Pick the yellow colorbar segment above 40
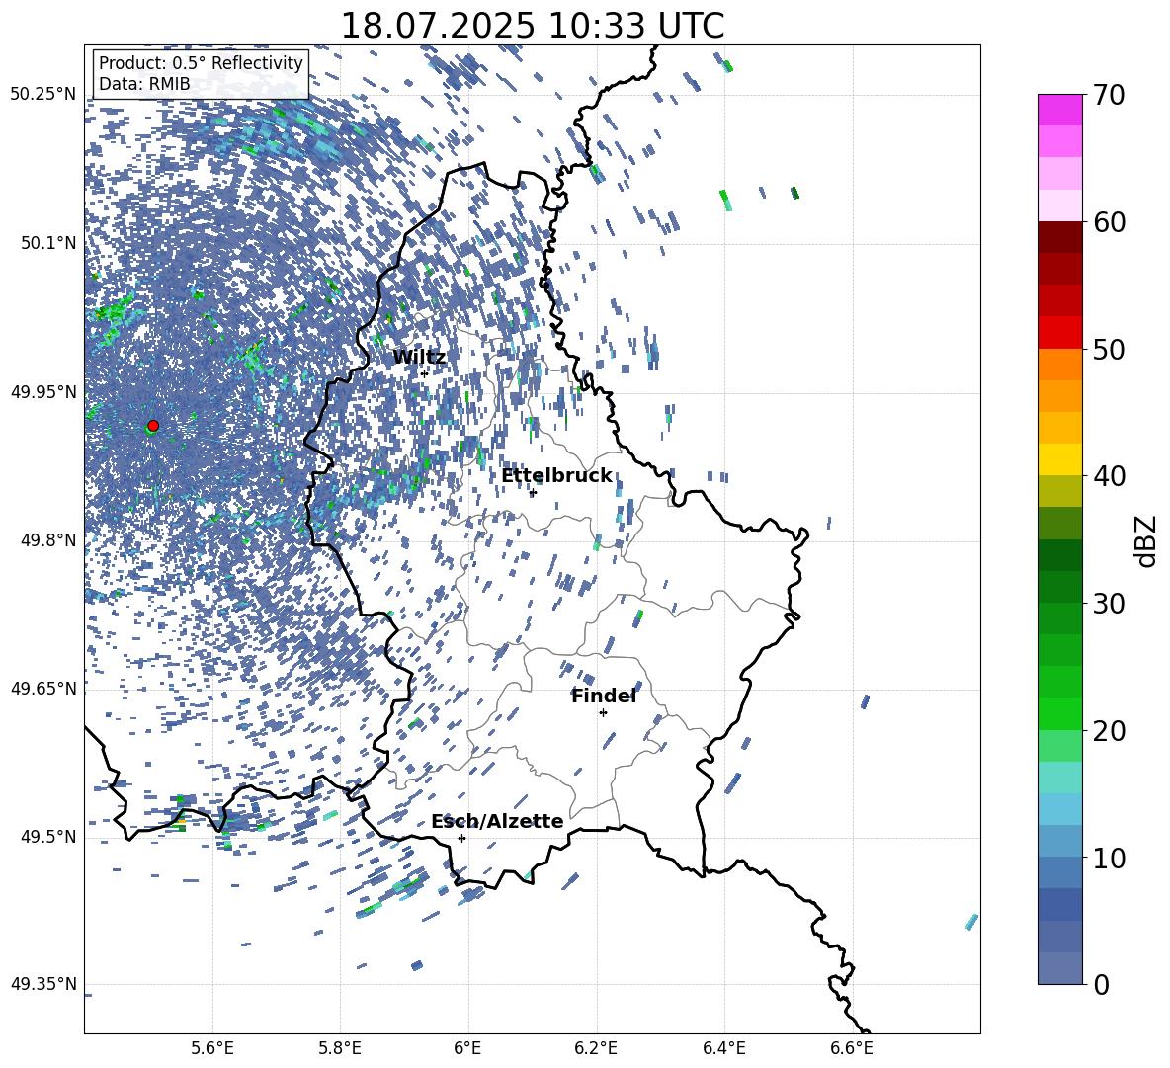This screenshot has width=1170, height=1068. click(1059, 460)
